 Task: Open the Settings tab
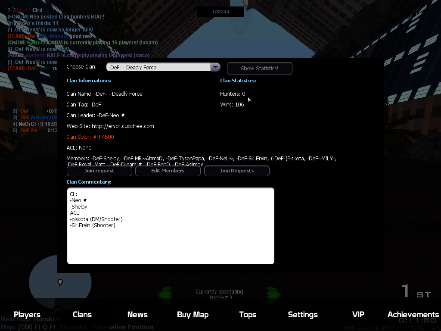click(x=303, y=314)
